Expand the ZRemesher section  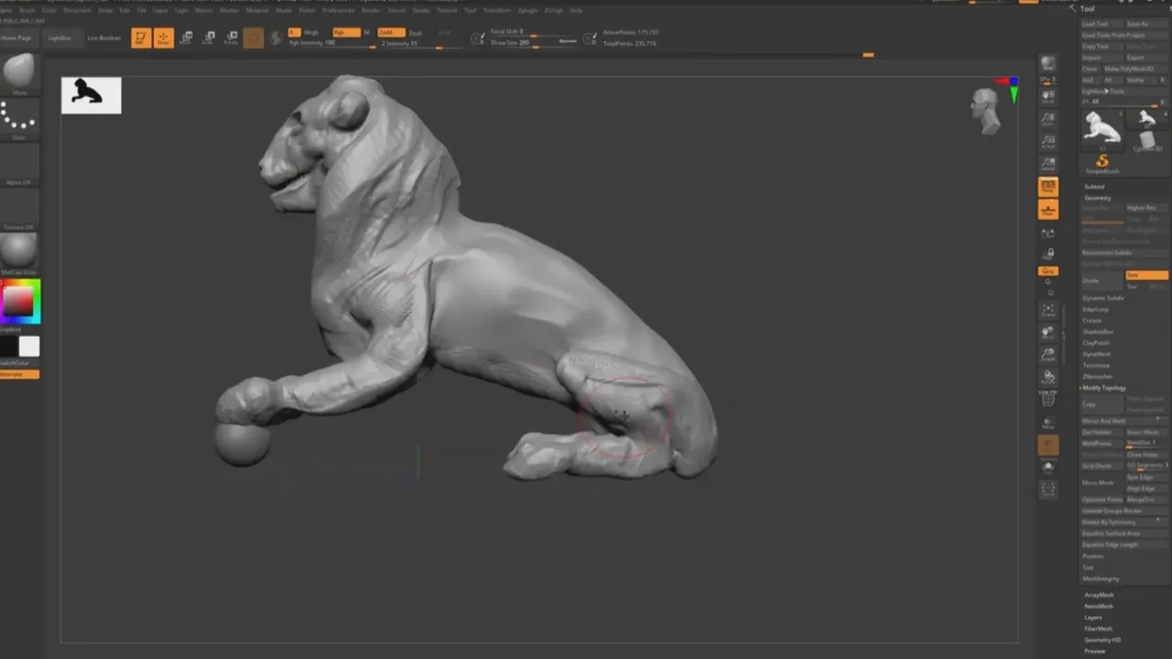pyautogui.click(x=1096, y=376)
